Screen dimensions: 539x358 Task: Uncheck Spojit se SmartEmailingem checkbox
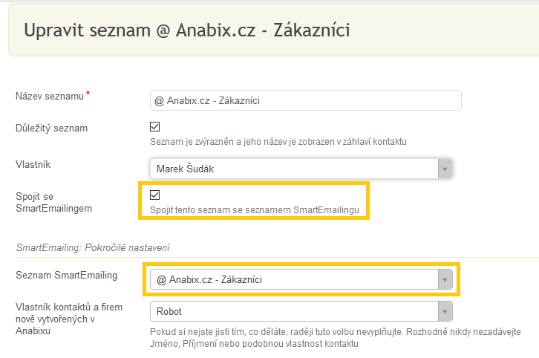[x=154, y=195]
